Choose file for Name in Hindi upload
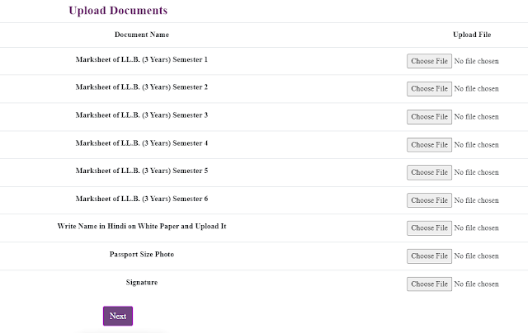The height and width of the screenshot is (333, 528). pos(429,227)
